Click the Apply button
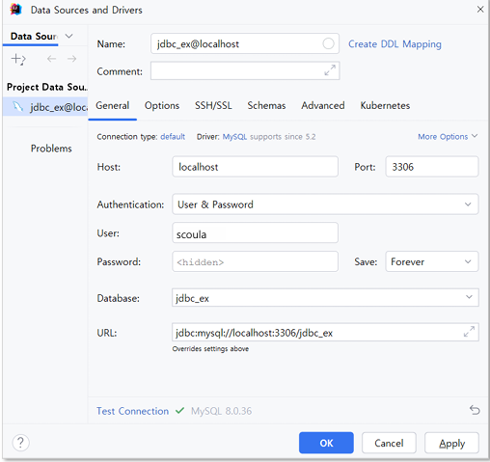The height and width of the screenshot is (462, 490). 451,443
